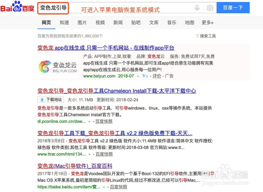The width and height of the screenshot is (263, 192).
Task: Click the microphone voice search icon
Action: point(197,8)
